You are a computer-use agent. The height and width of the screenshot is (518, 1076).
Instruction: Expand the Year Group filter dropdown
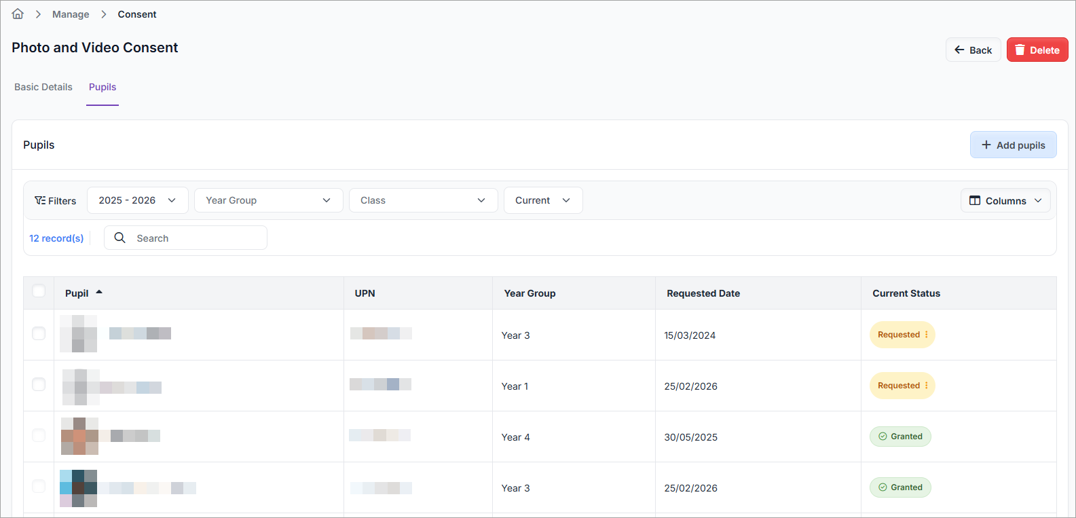tap(268, 201)
